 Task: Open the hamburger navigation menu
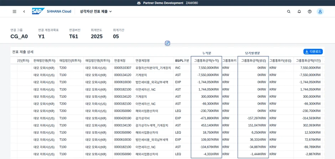14,11
